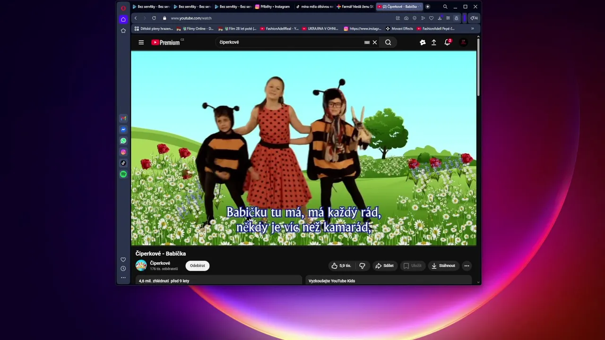This screenshot has width=605, height=340.
Task: Open Vyzkoušejte YouTube Kids promo
Action: pos(389,281)
